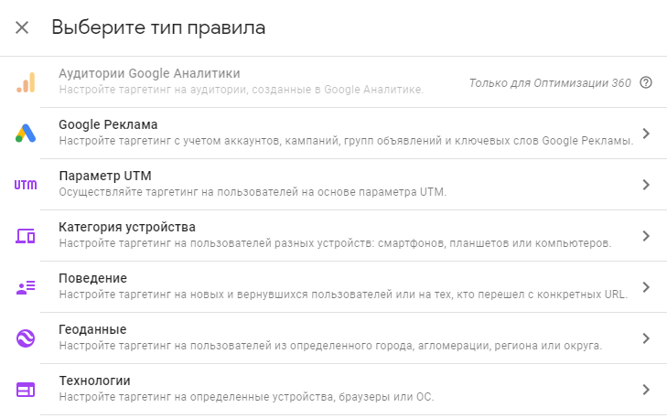The height and width of the screenshot is (418, 667).
Task: Expand the Поведение row chevron
Action: 646,287
